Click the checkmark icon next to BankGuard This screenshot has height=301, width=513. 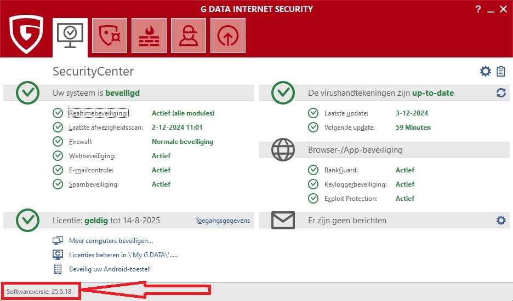tap(313, 170)
